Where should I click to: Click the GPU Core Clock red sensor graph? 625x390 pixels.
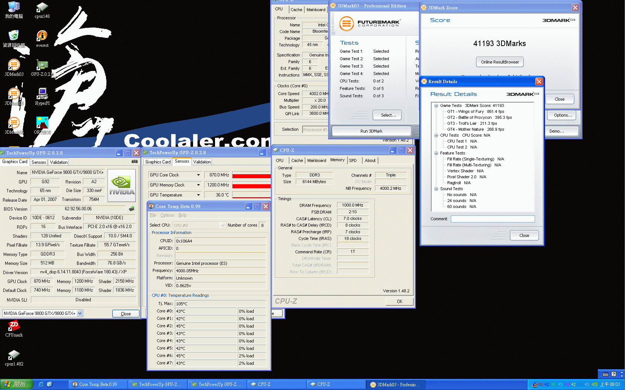tap(251, 175)
